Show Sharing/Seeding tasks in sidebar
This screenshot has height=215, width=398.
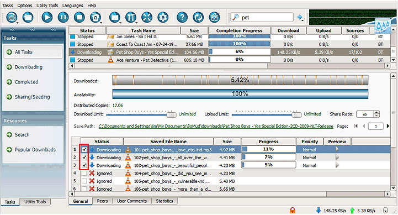click(x=32, y=97)
